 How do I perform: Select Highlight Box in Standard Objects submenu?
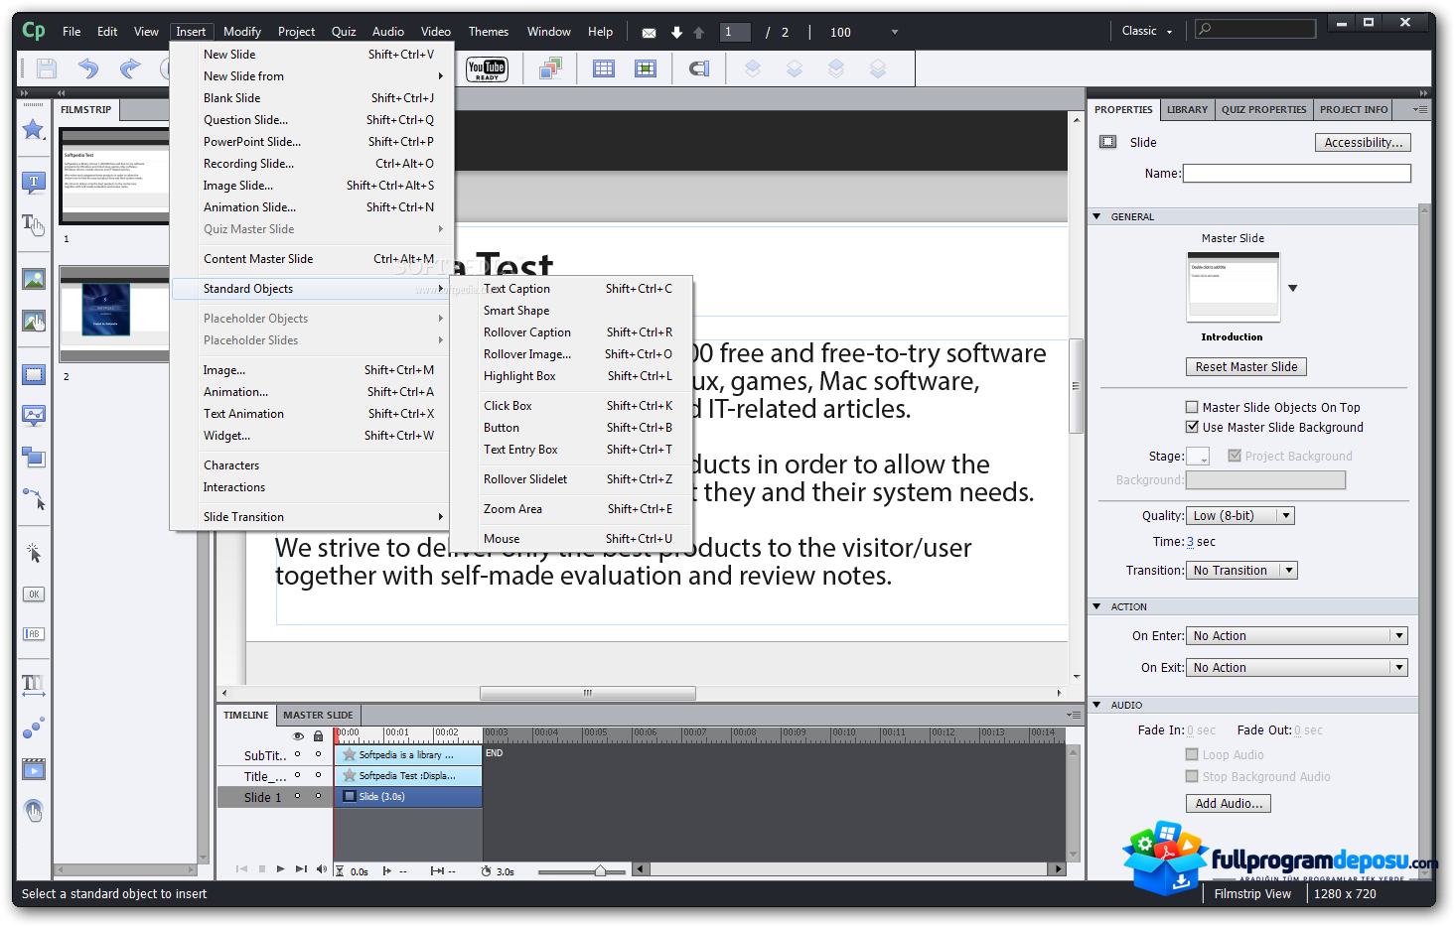point(572,376)
